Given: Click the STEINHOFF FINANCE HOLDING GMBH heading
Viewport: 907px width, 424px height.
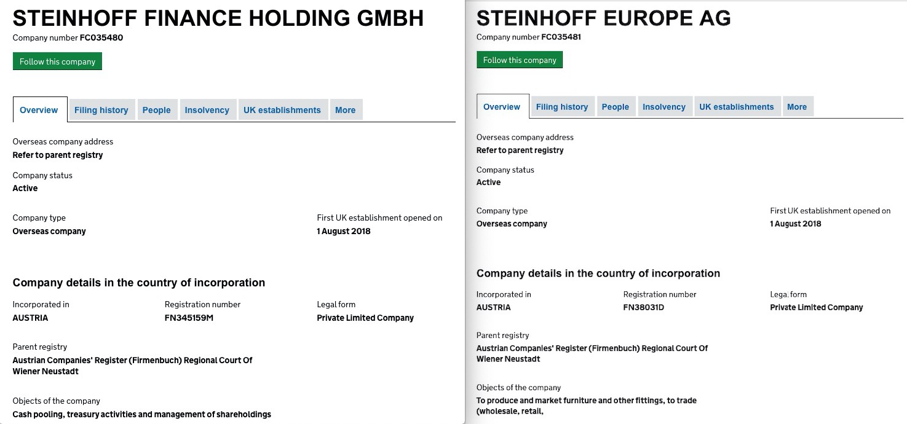Looking at the screenshot, I should coord(218,18).
